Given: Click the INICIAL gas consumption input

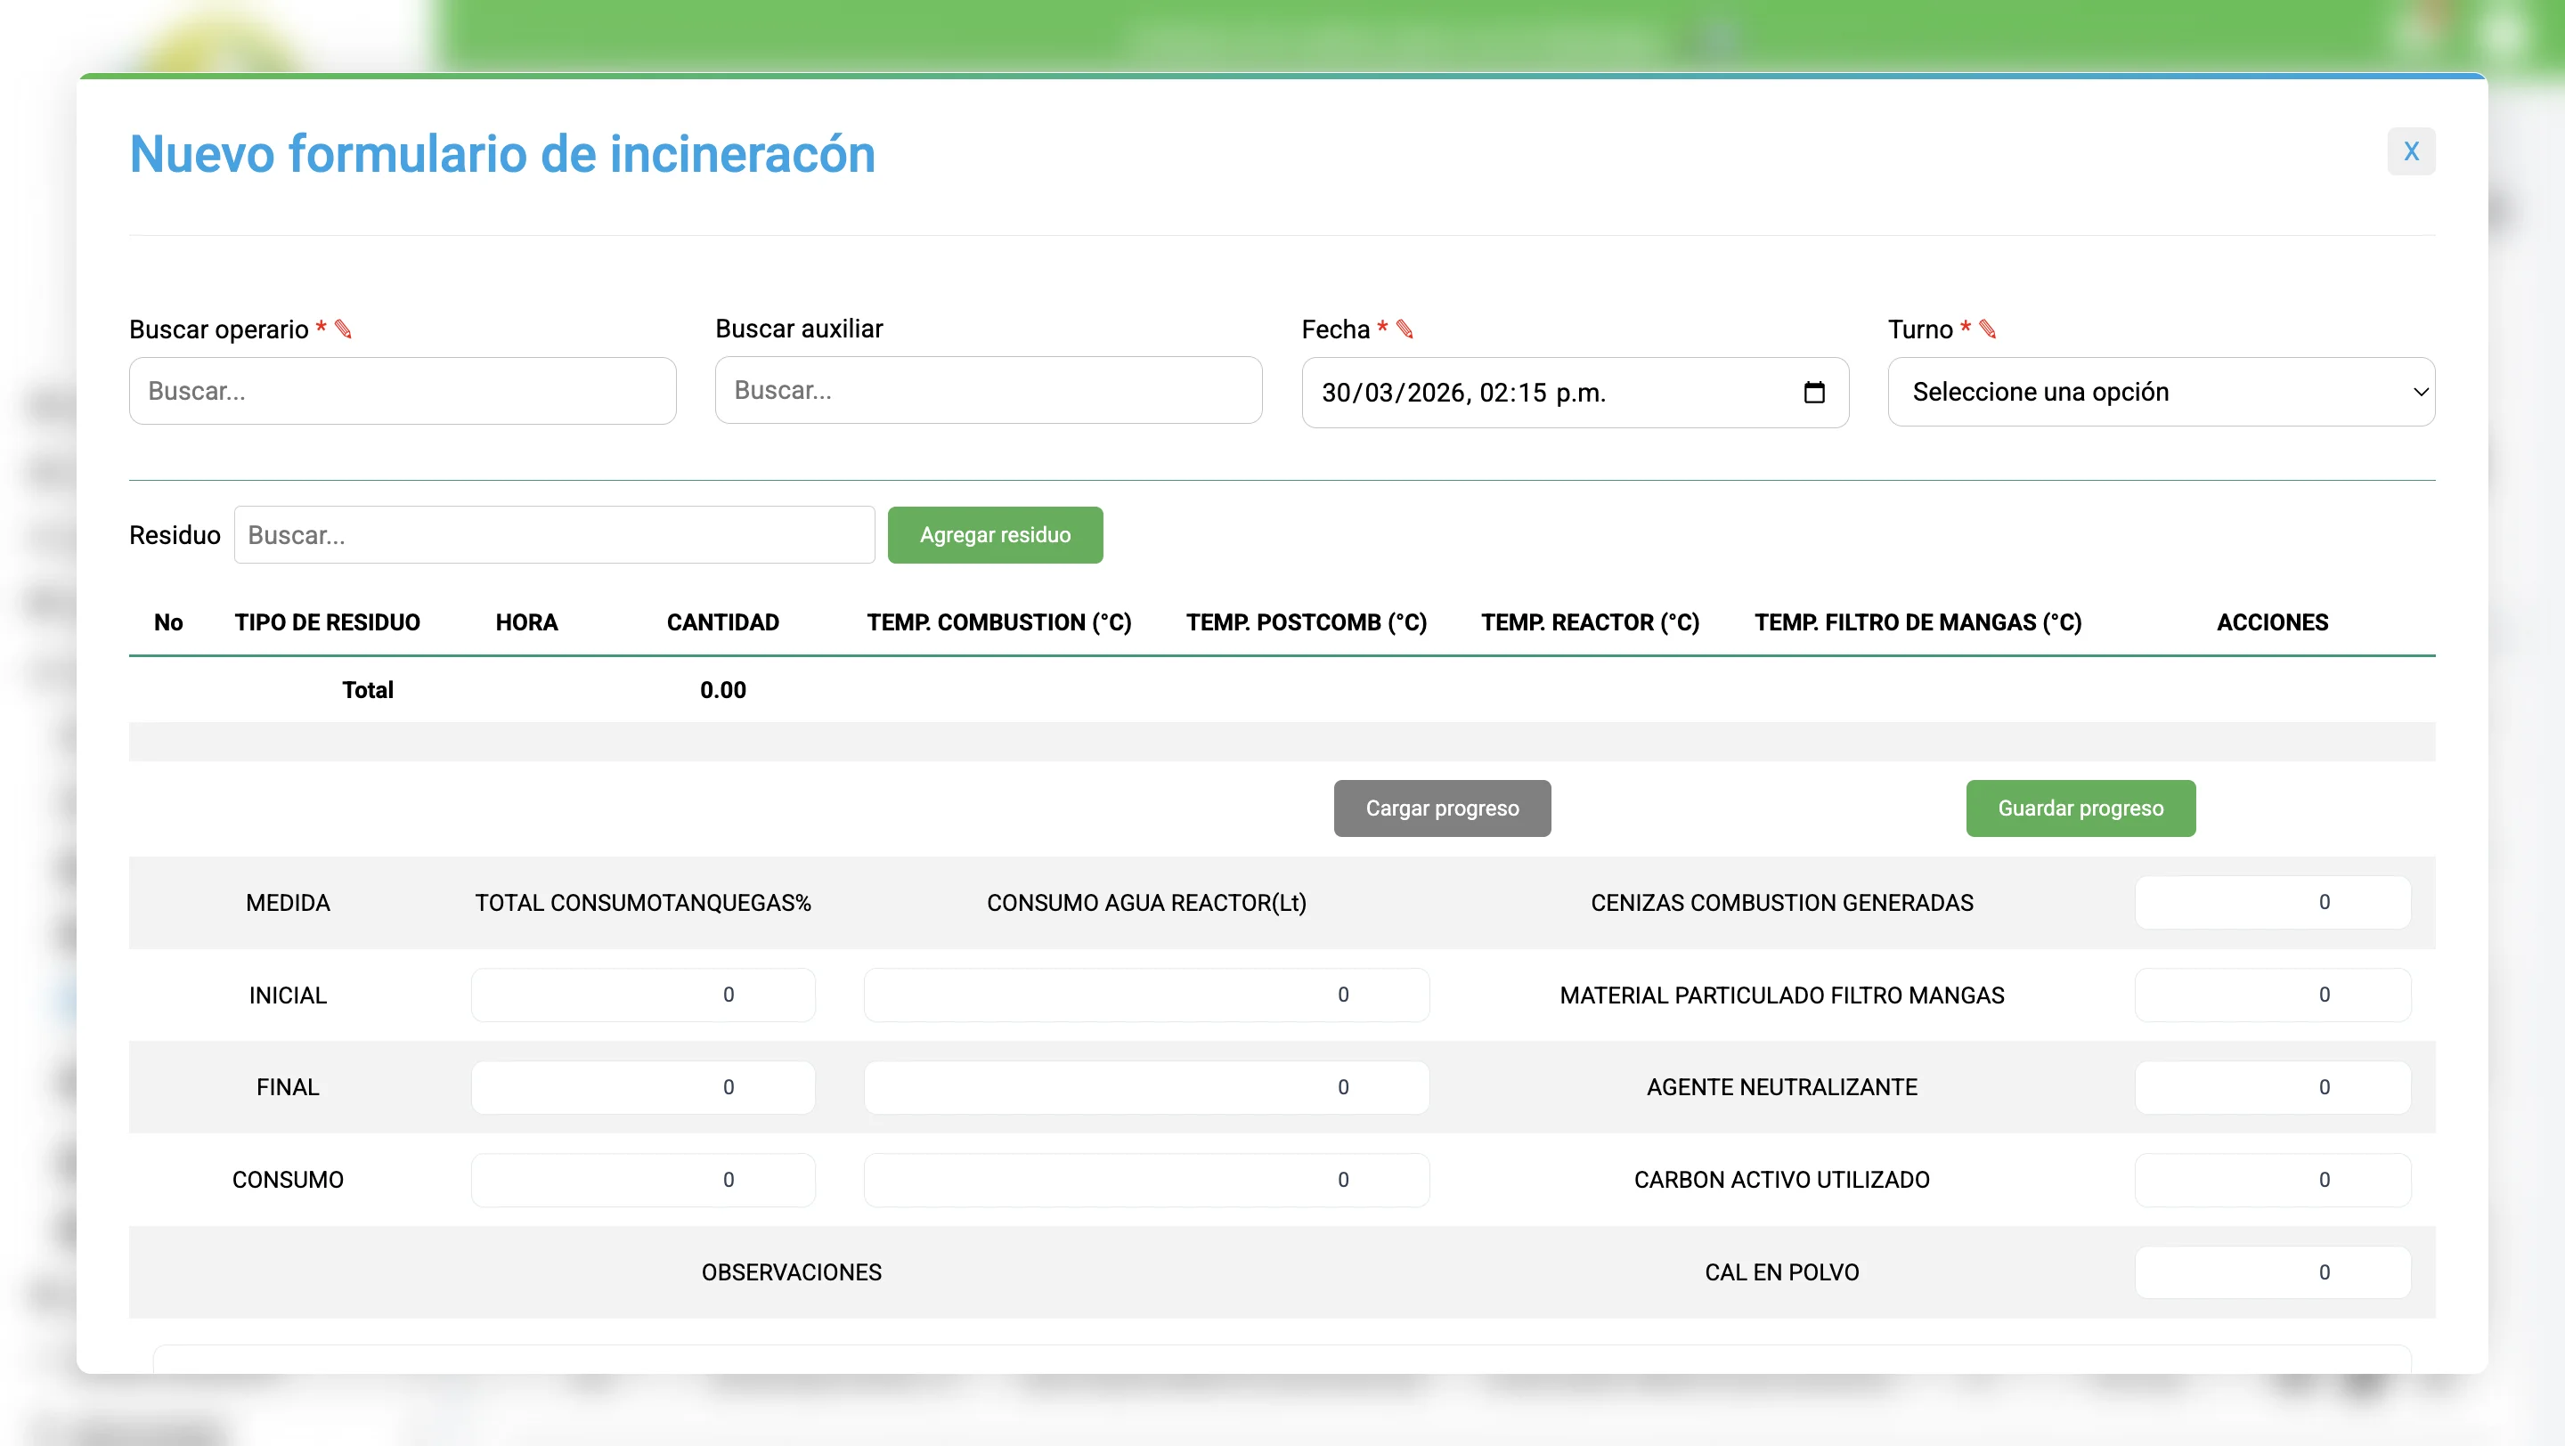Looking at the screenshot, I should [x=642, y=995].
